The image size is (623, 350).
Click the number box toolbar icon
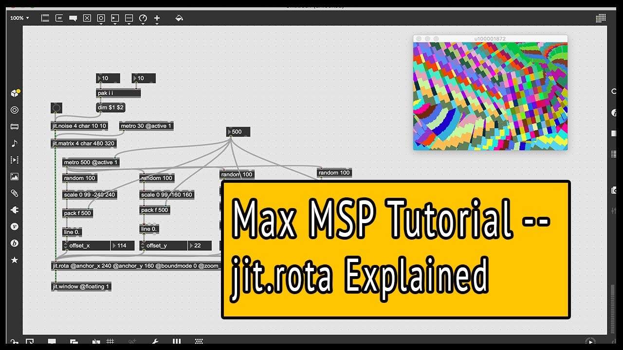click(x=115, y=18)
